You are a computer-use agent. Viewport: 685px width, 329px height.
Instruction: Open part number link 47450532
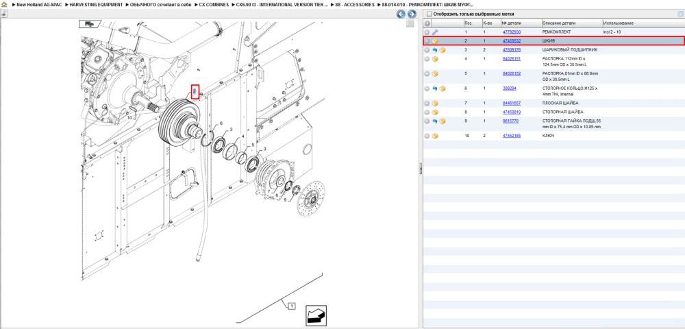[512, 41]
